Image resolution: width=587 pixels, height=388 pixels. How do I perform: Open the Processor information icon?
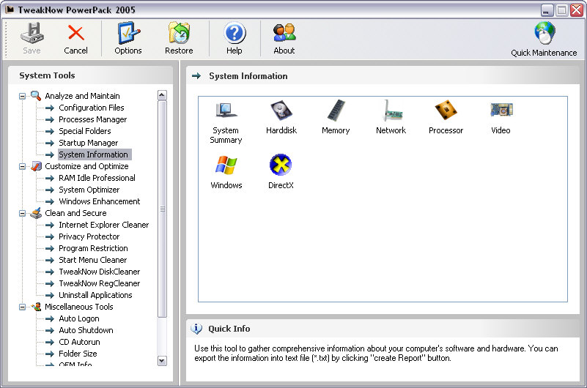tap(446, 111)
